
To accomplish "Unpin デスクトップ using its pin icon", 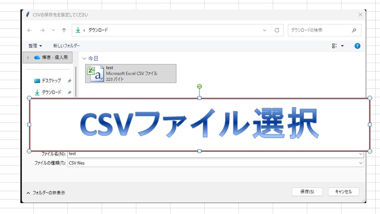I will click(x=69, y=81).
